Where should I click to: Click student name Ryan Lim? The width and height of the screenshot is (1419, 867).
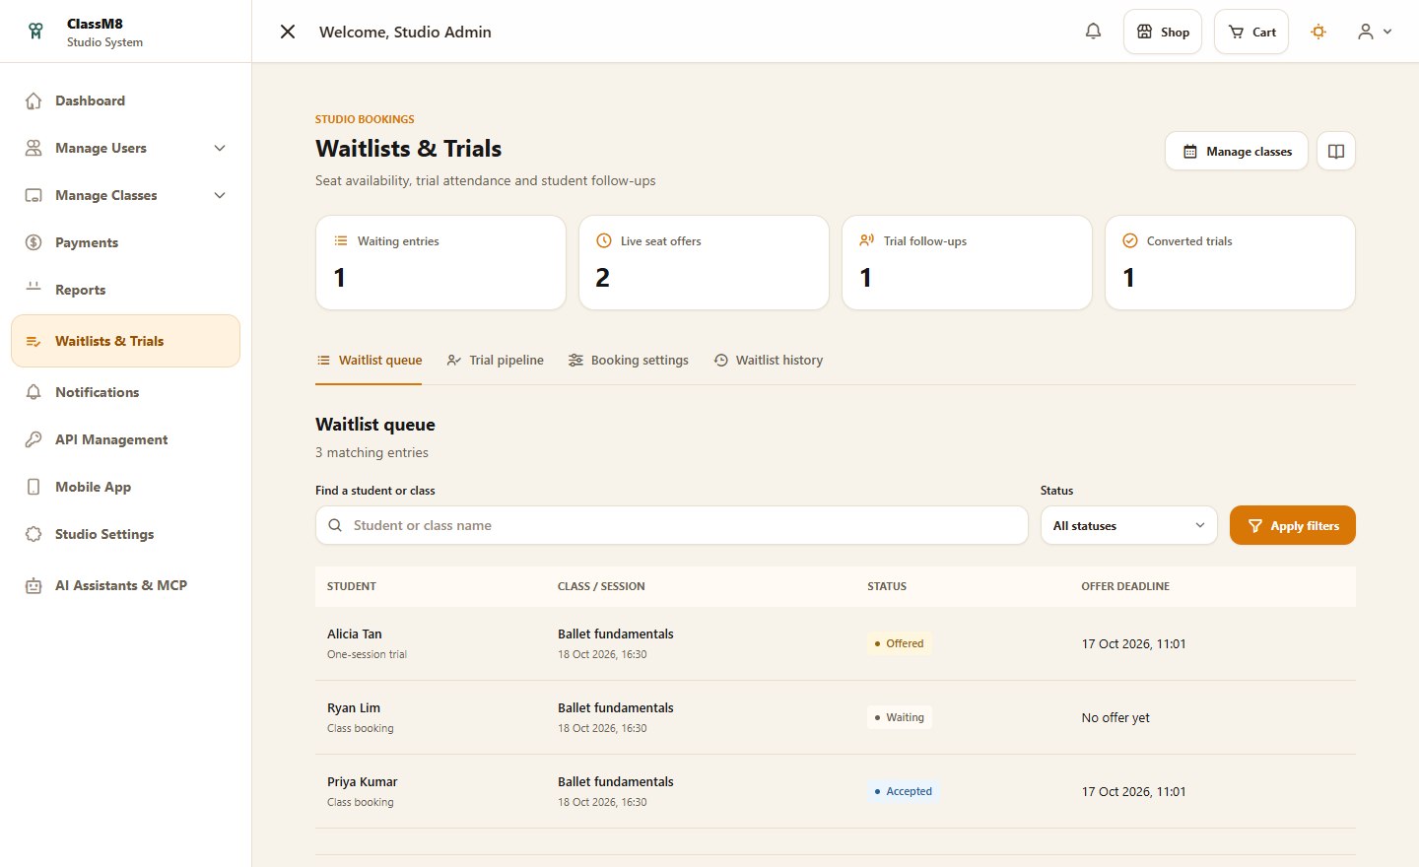(354, 708)
